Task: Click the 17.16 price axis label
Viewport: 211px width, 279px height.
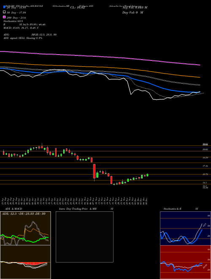Action: (x=205, y=166)
